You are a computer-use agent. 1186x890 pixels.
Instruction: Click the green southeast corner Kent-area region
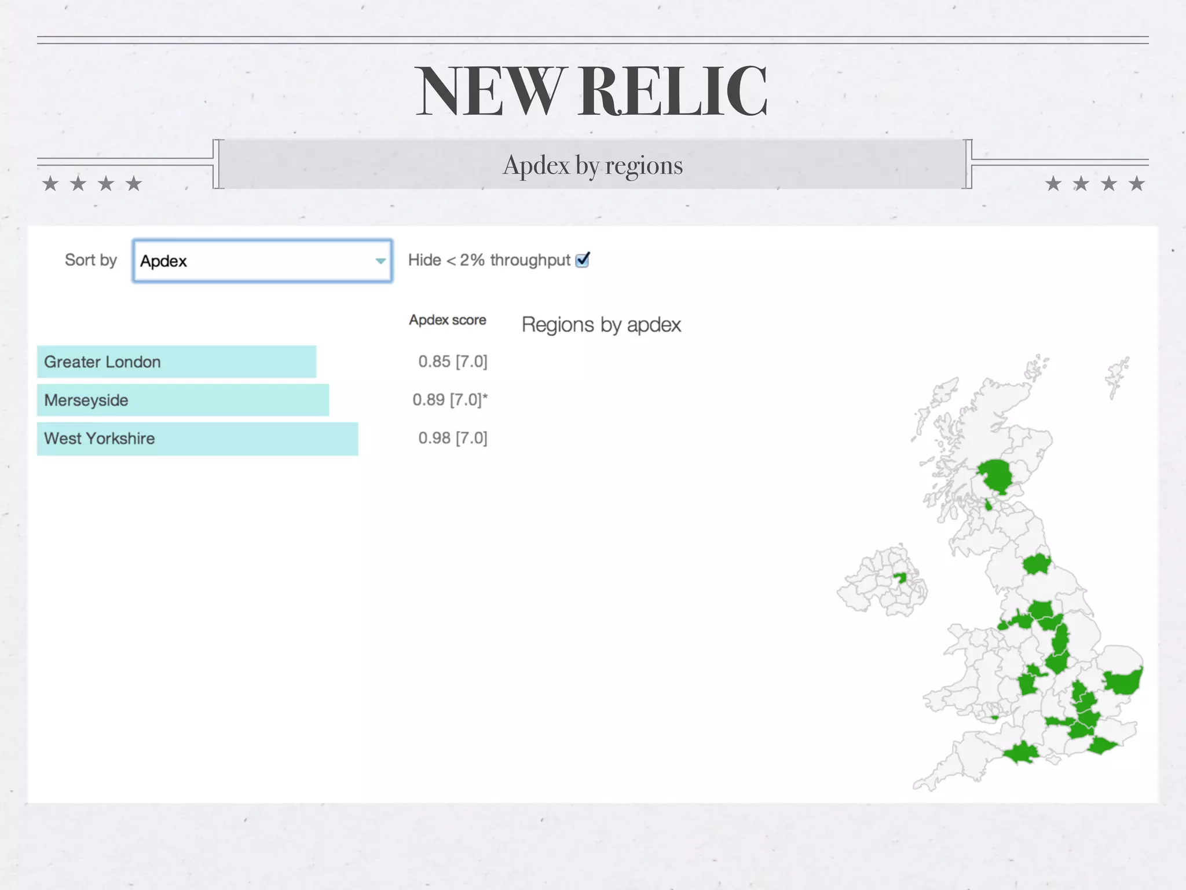point(1101,745)
